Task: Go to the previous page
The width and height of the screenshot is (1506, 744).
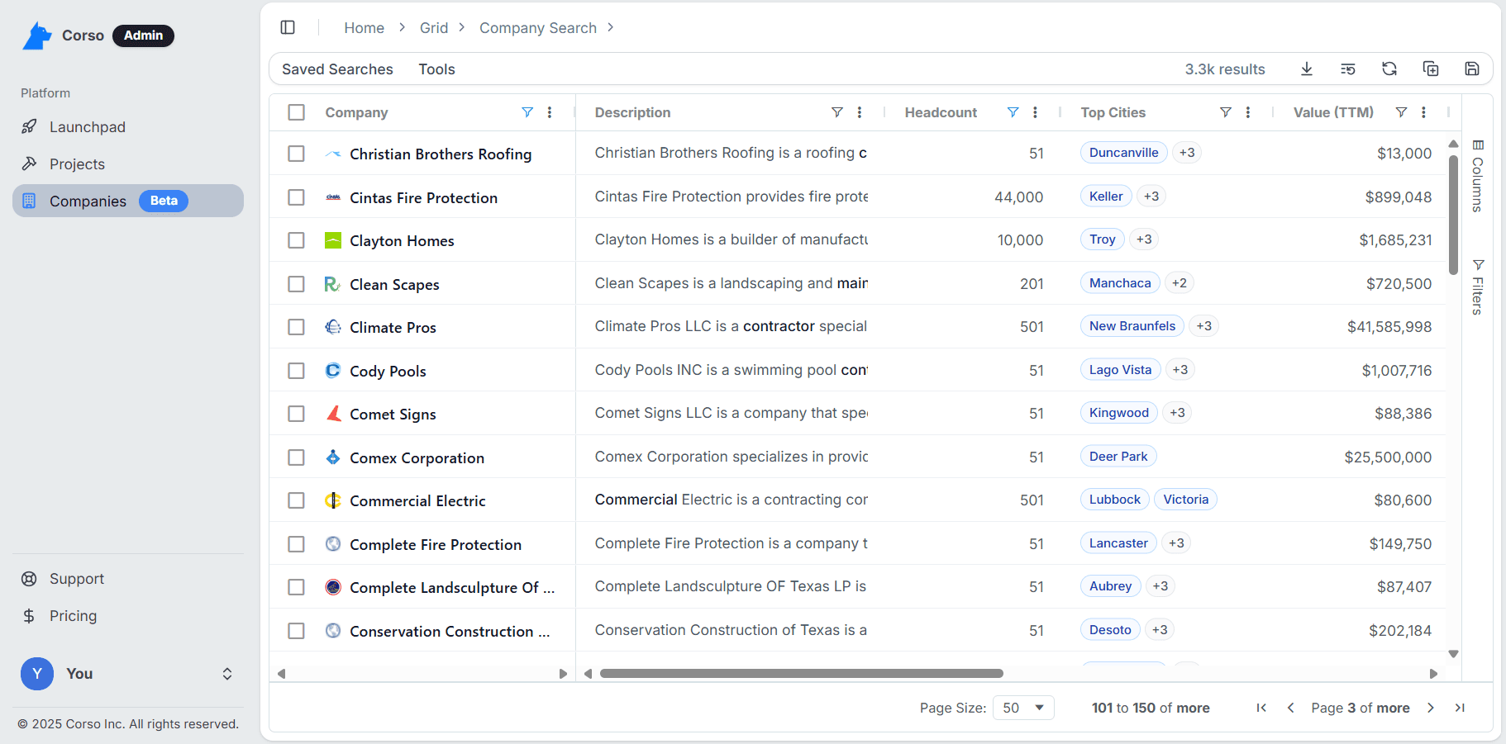Action: pyautogui.click(x=1290, y=708)
